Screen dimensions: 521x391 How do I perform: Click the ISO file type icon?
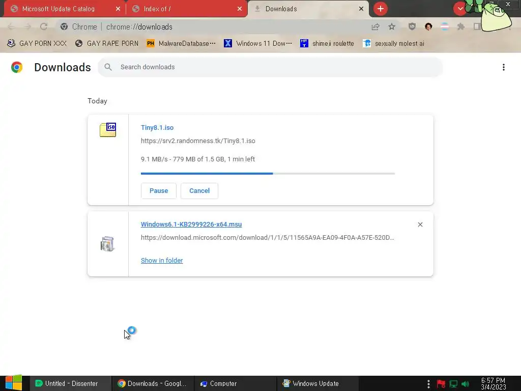click(x=108, y=130)
